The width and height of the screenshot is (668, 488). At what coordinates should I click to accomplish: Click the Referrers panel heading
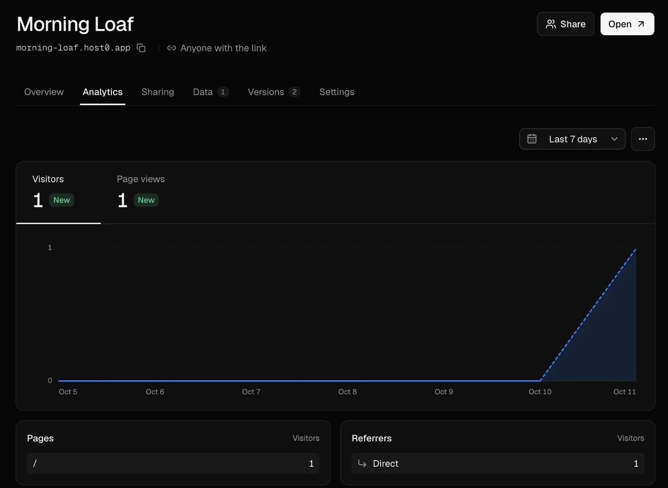click(372, 438)
